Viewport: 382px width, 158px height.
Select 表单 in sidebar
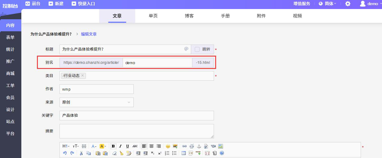click(x=11, y=37)
